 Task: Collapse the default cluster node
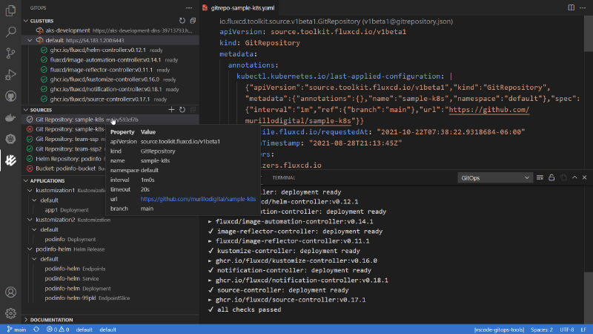click(x=29, y=40)
